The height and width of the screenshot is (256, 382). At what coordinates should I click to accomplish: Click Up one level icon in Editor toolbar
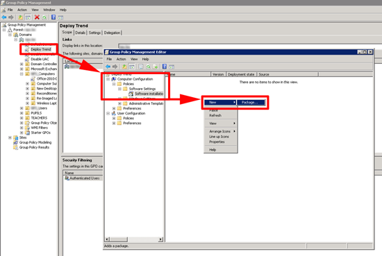124,67
